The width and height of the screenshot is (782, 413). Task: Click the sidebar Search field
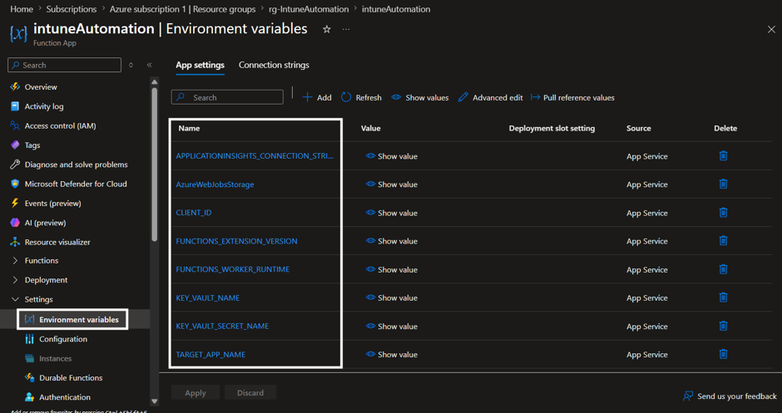click(65, 65)
